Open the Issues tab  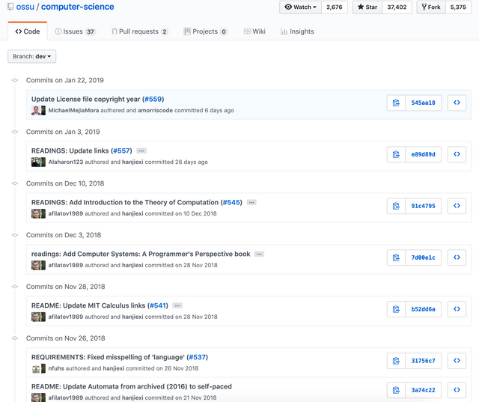pos(75,31)
